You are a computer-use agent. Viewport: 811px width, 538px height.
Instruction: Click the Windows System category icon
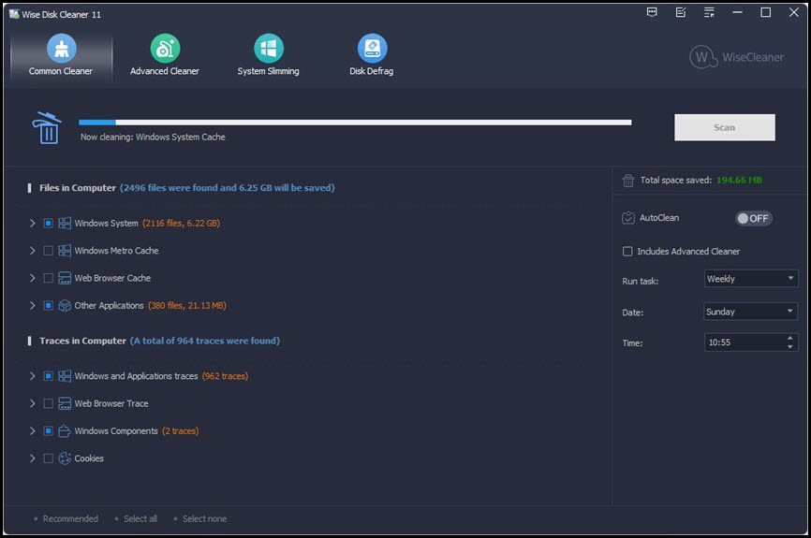[x=65, y=224]
